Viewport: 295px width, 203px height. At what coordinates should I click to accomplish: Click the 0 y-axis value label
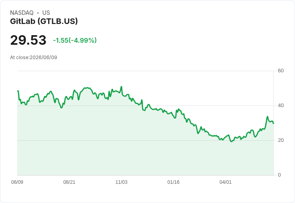point(279,175)
